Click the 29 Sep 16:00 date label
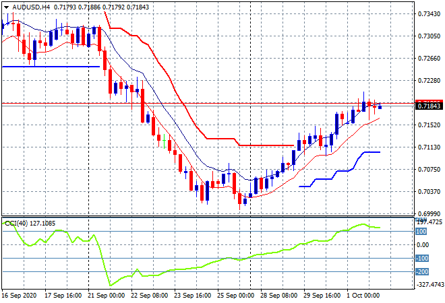The width and height of the screenshot is (445, 303). [320, 296]
